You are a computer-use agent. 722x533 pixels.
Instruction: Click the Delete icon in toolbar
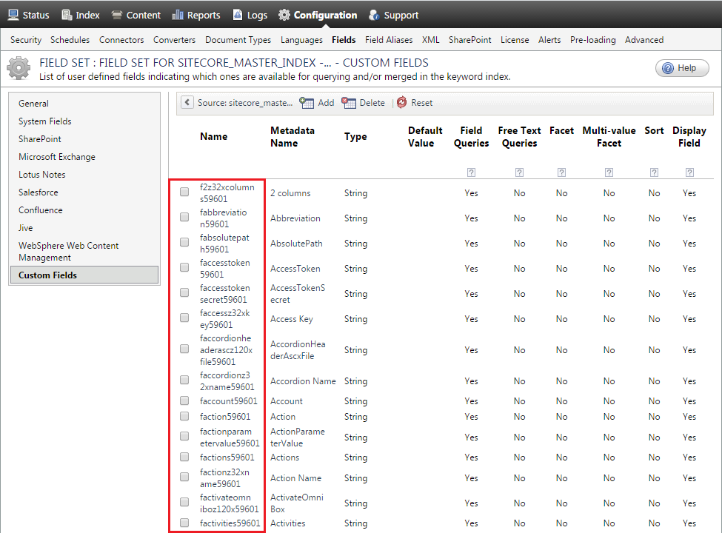(350, 103)
